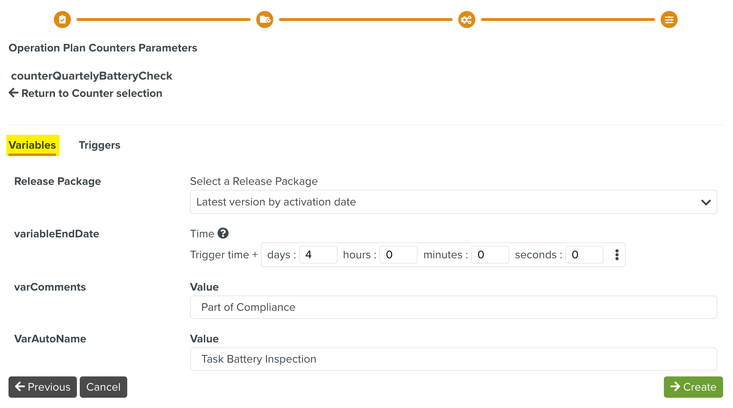
Task: Click the sliders parameters step icon
Action: (669, 20)
